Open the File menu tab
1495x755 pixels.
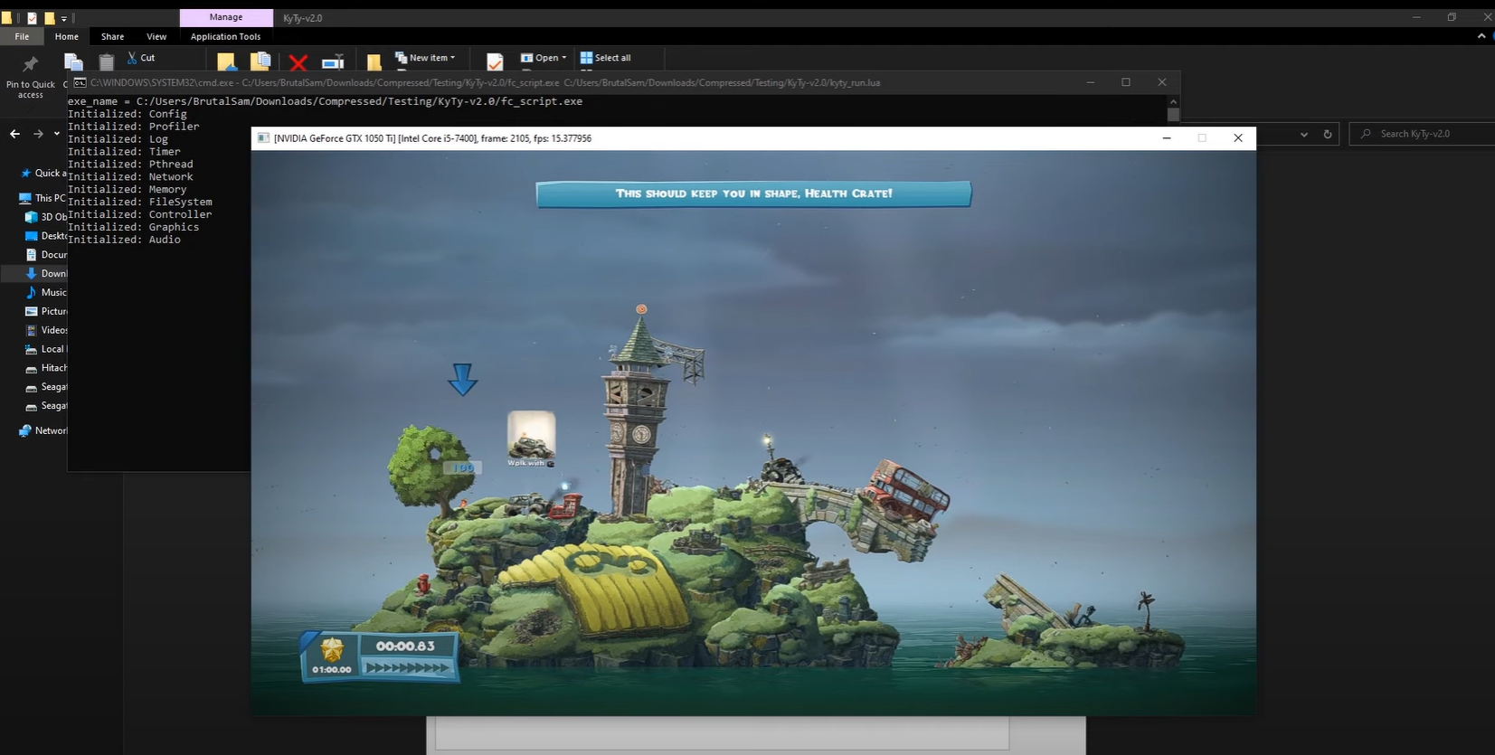click(22, 36)
